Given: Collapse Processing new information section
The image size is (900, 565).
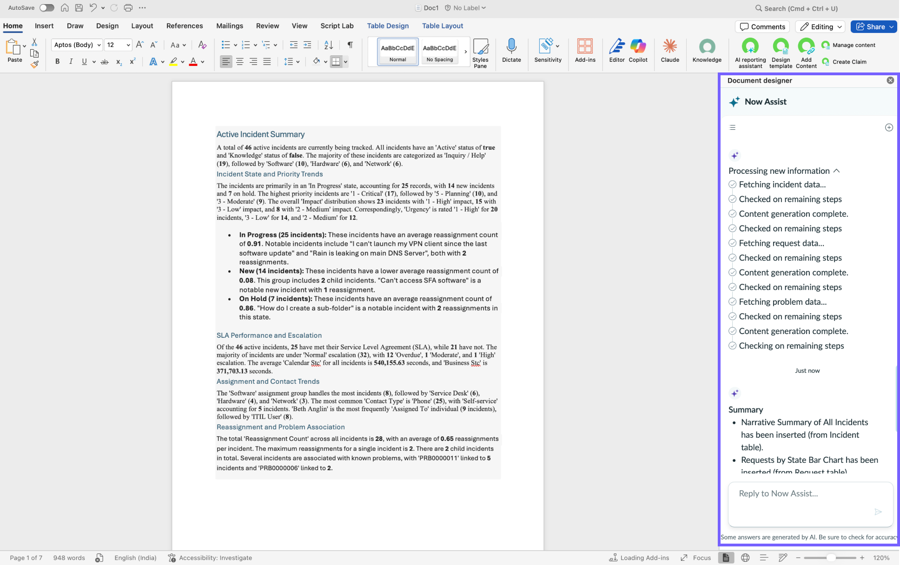Looking at the screenshot, I should (836, 171).
